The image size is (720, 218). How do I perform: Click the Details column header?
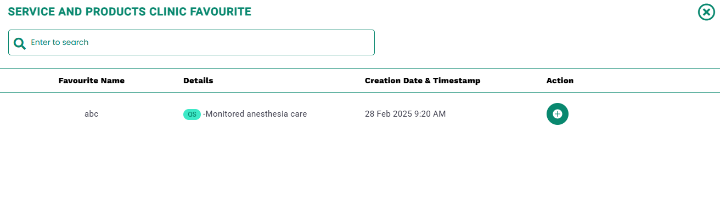(x=198, y=81)
